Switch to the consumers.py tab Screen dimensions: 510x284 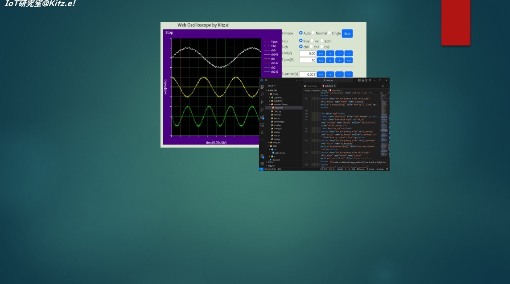click(313, 86)
